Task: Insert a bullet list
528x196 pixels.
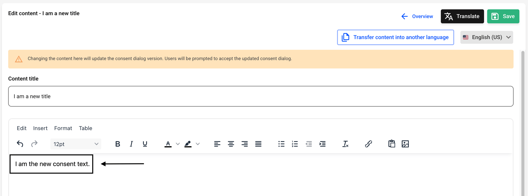Action: point(281,144)
